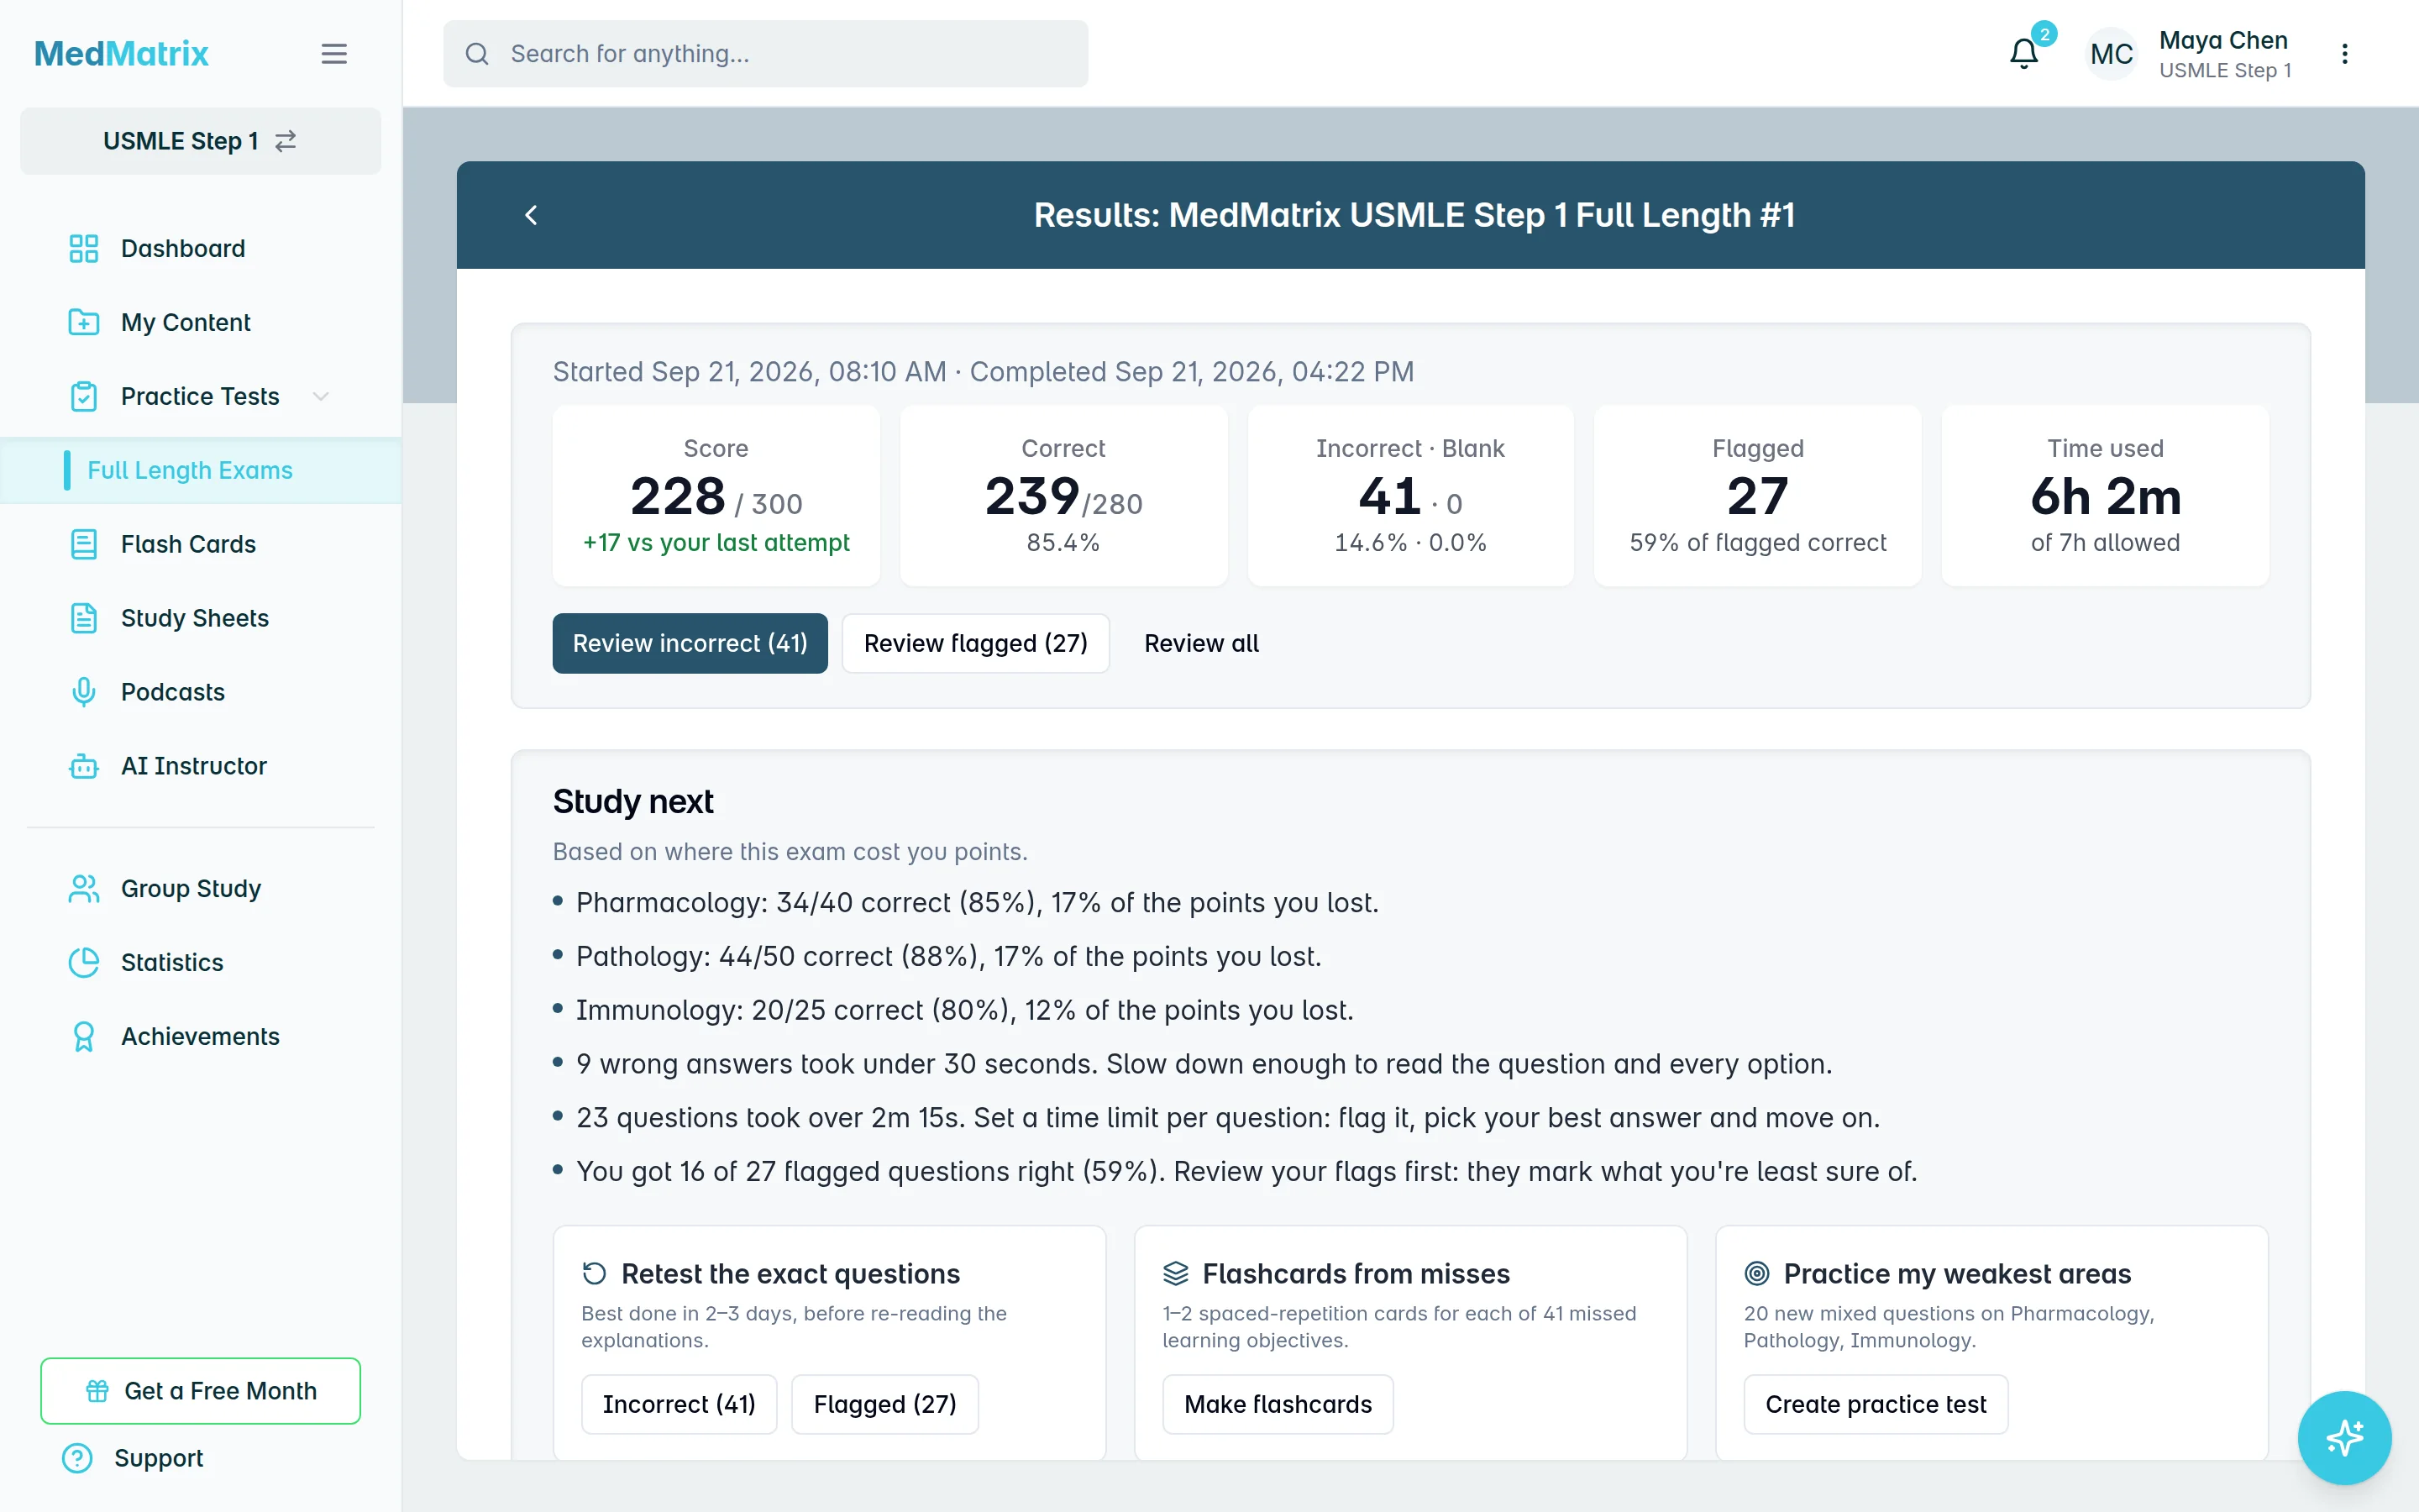Click the Get a Free Month button
The image size is (2419, 1512).
click(201, 1391)
